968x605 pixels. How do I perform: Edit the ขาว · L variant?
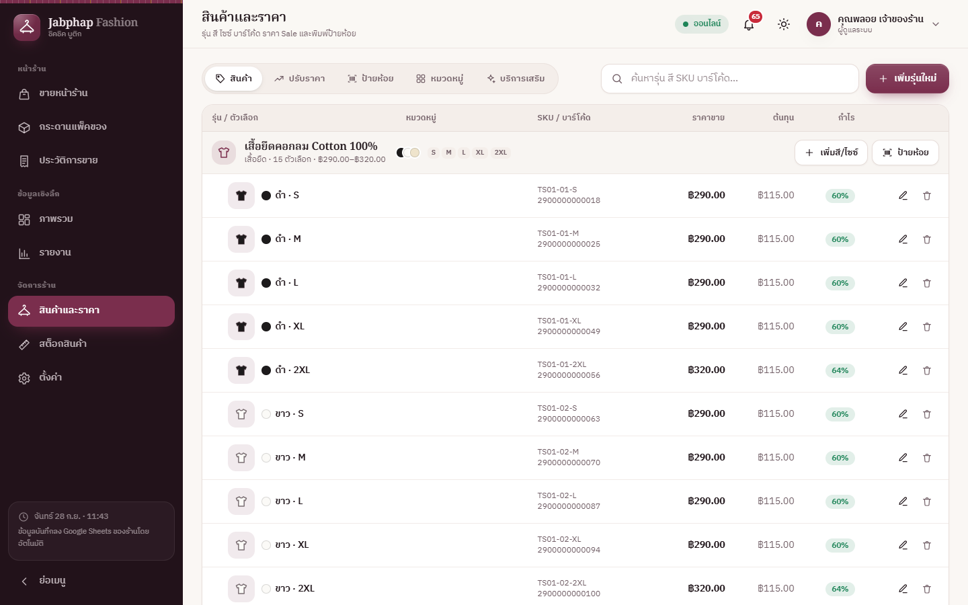point(903,501)
